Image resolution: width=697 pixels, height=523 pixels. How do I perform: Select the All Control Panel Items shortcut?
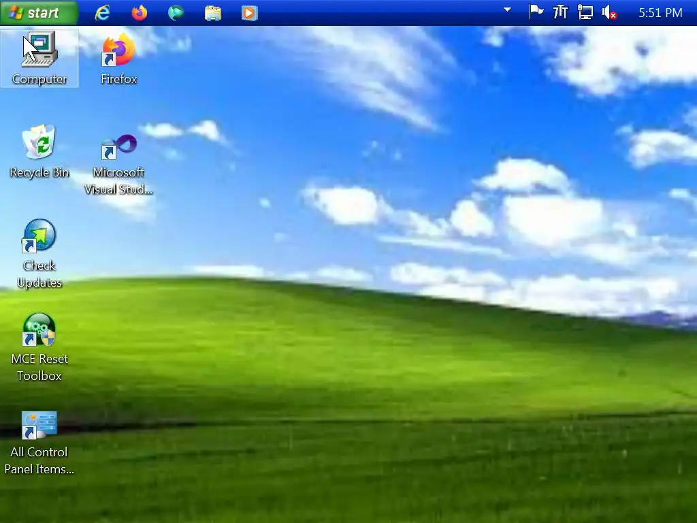[39, 443]
